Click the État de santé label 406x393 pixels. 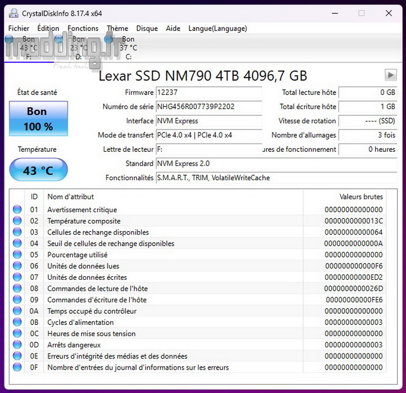[37, 92]
